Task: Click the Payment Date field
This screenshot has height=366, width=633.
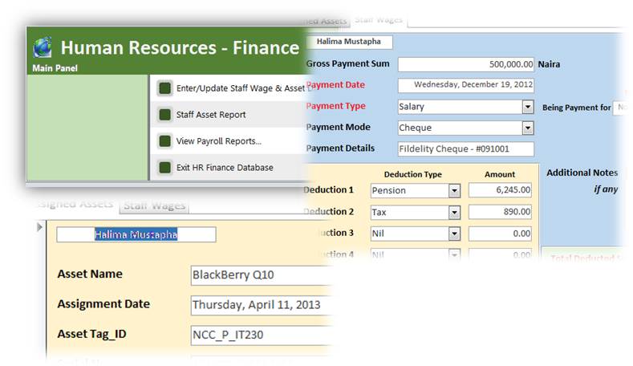Action: [x=466, y=85]
